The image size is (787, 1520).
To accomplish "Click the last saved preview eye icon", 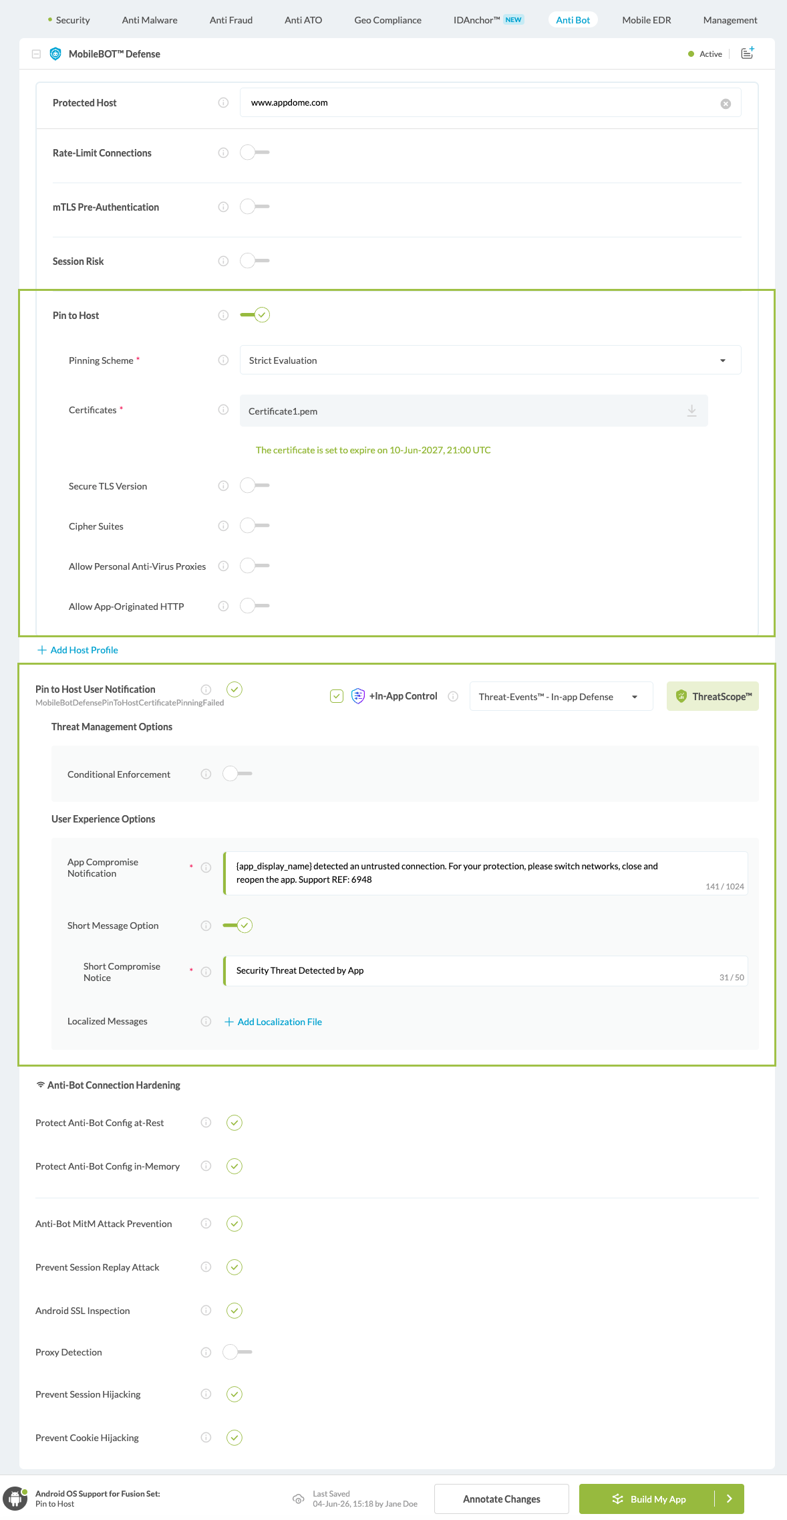I will 299,1499.
